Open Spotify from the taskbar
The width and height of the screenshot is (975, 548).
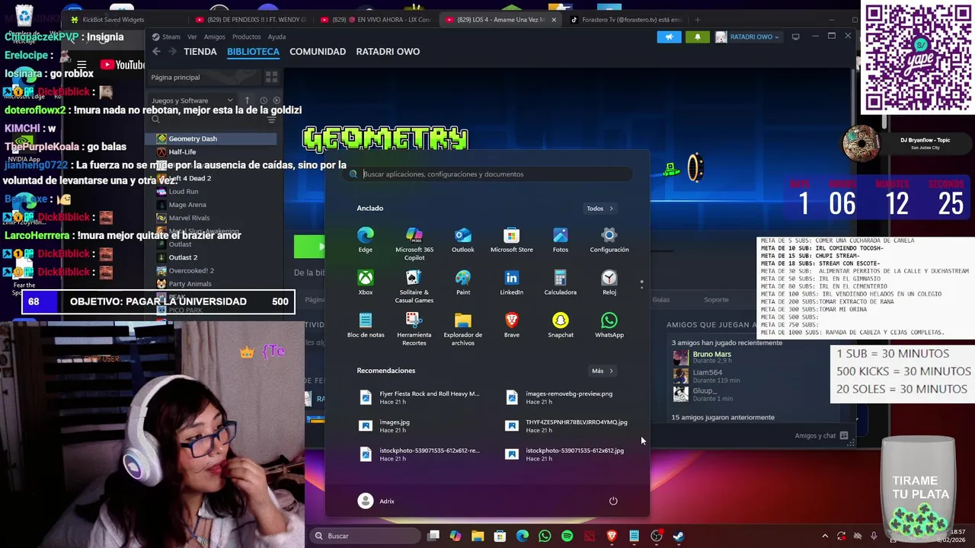pos(567,537)
